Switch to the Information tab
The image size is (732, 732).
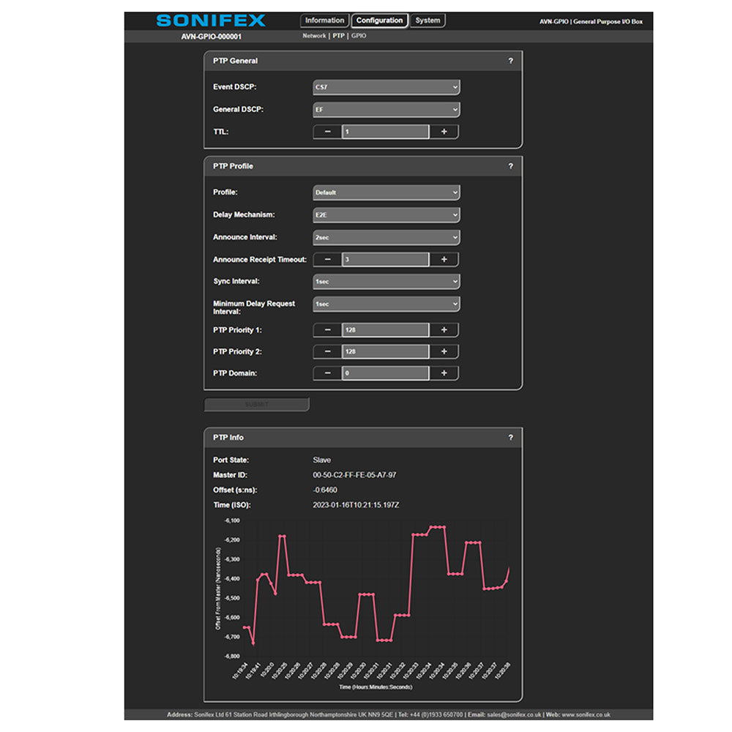tap(324, 20)
